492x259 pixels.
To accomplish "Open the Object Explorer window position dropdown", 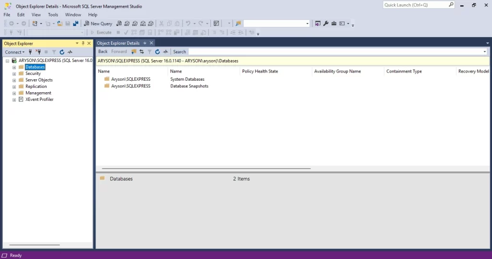I will click(77, 43).
